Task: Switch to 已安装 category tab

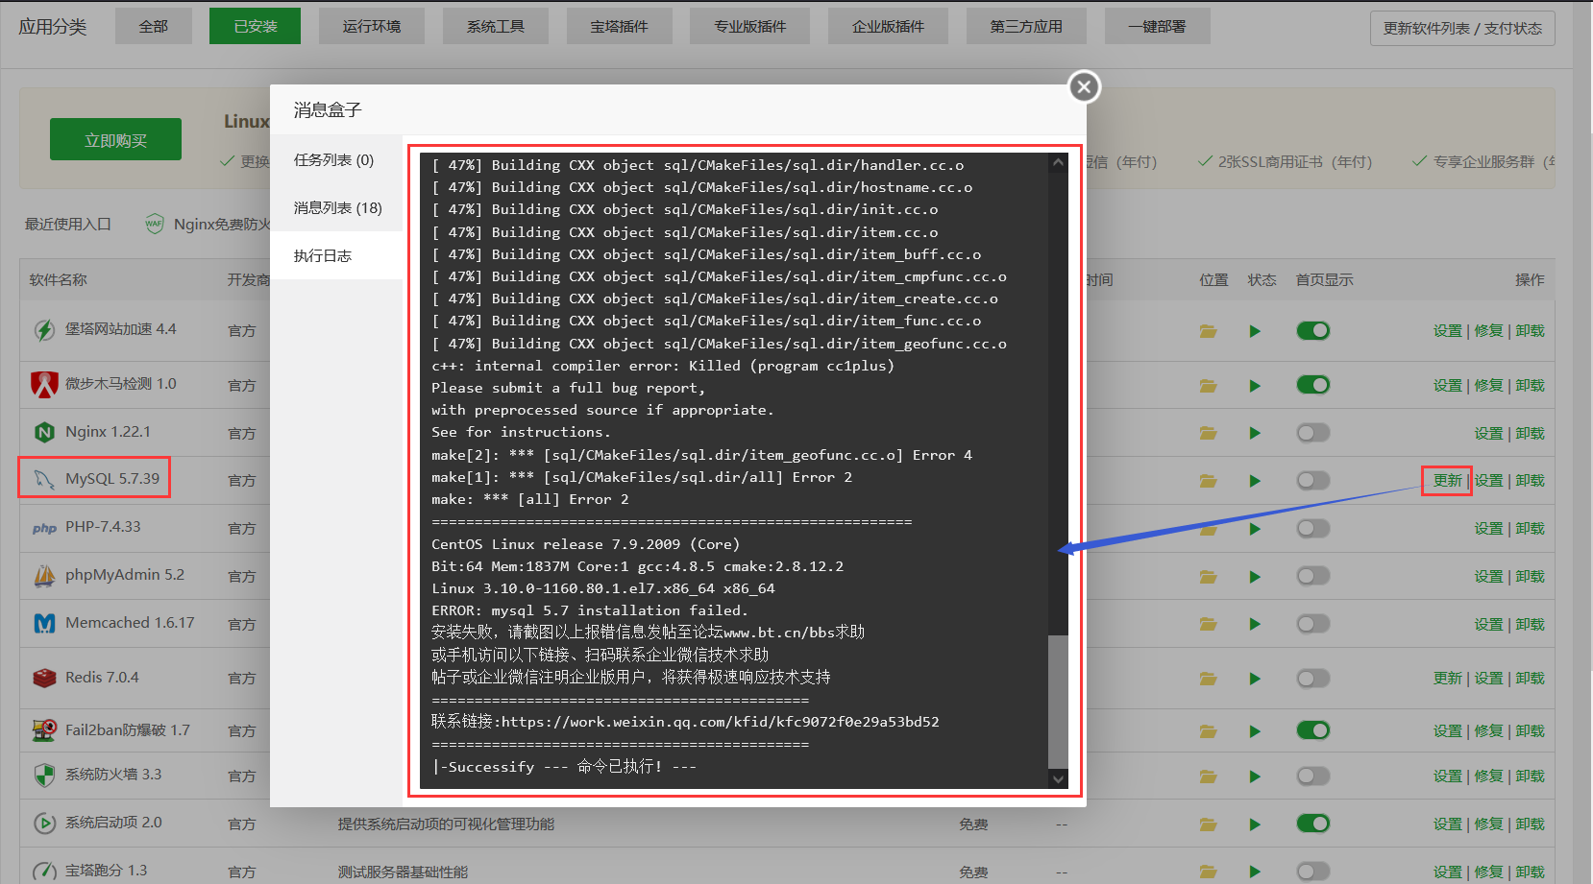Action: (x=255, y=27)
